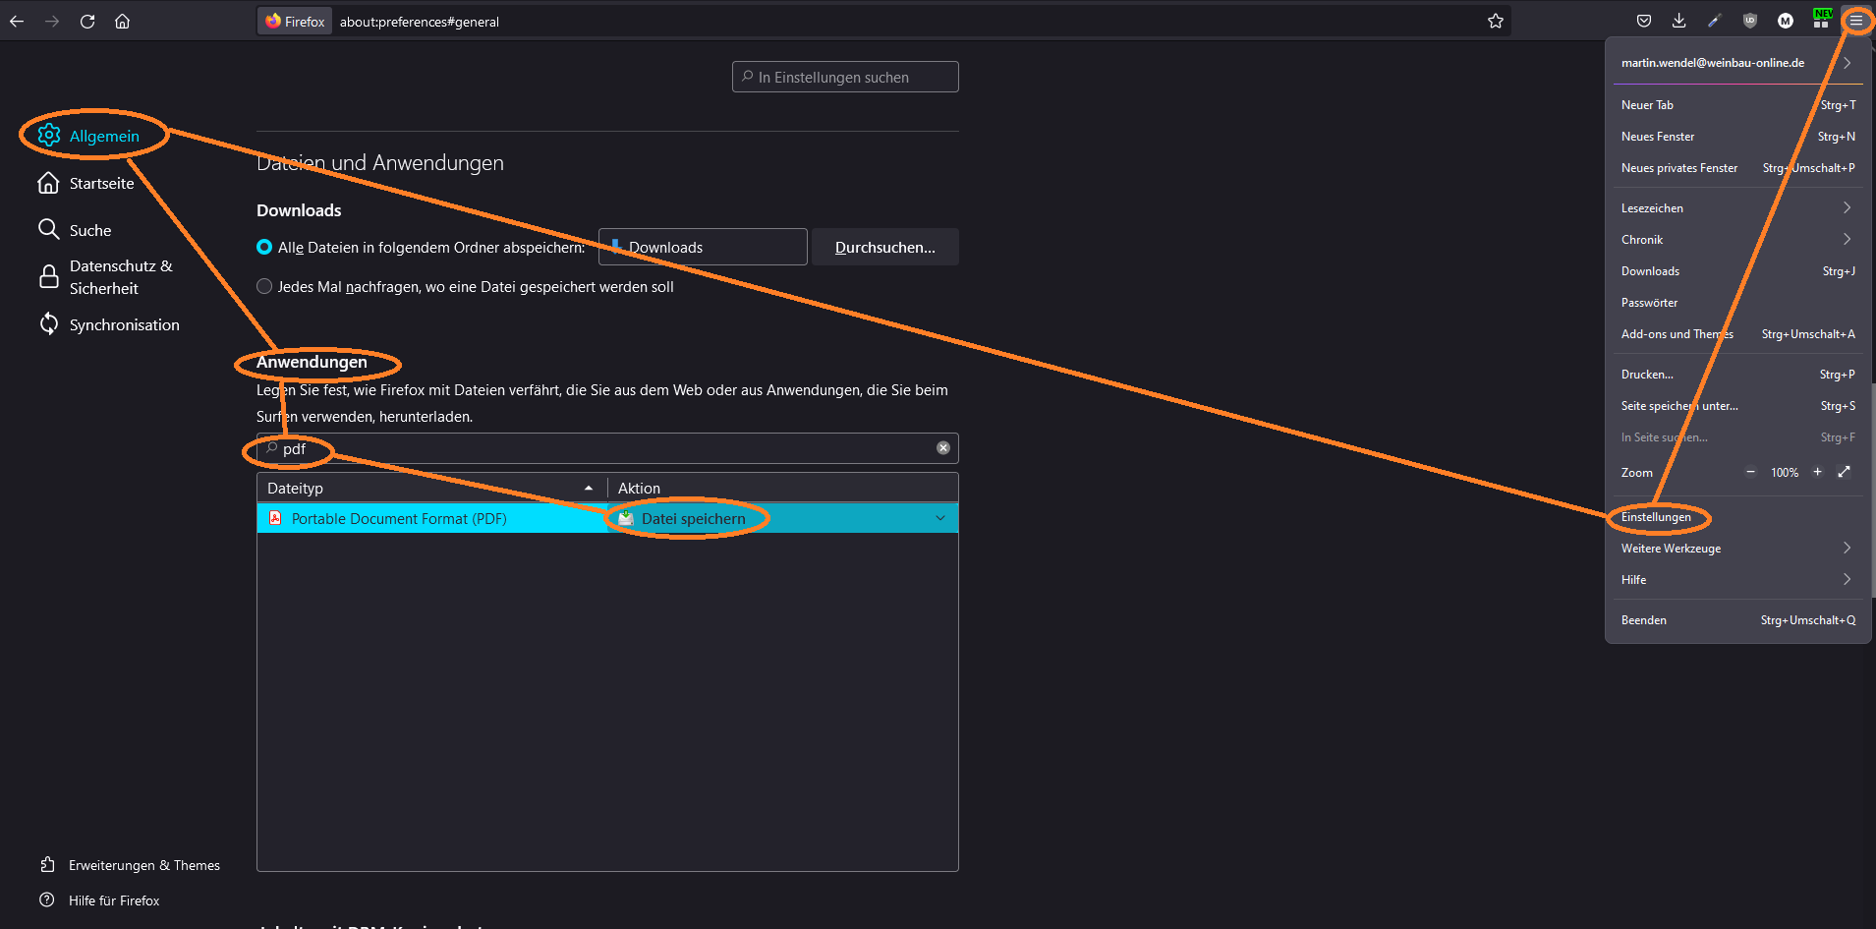Expand the Lesezeichen submenu
The image size is (1876, 929).
(1735, 208)
